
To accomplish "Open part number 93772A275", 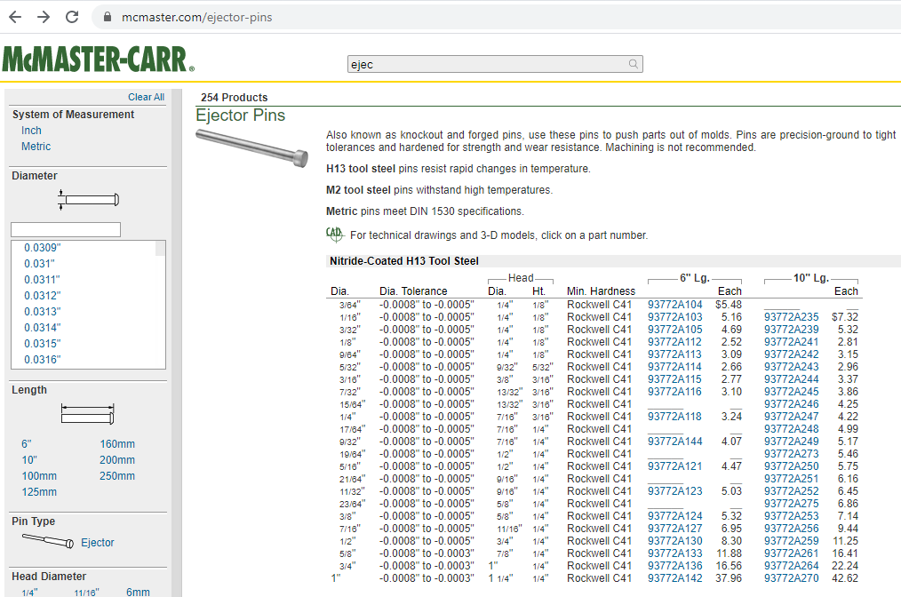I will [792, 504].
